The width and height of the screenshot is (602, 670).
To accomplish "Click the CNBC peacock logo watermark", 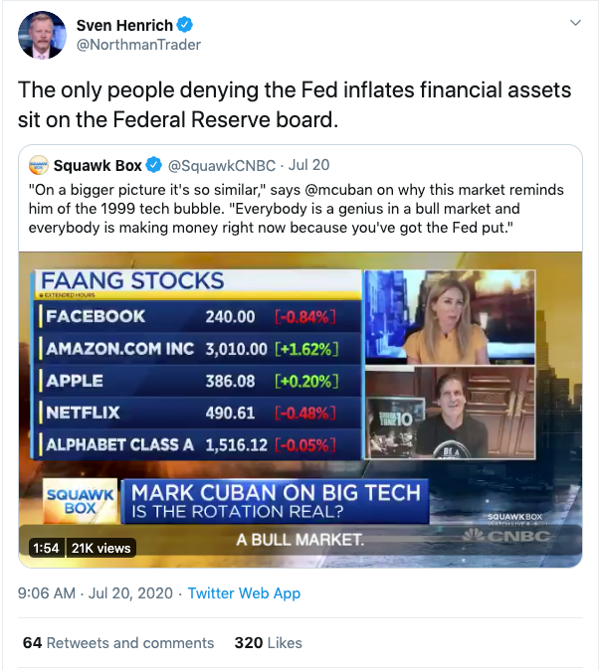I will tap(507, 536).
